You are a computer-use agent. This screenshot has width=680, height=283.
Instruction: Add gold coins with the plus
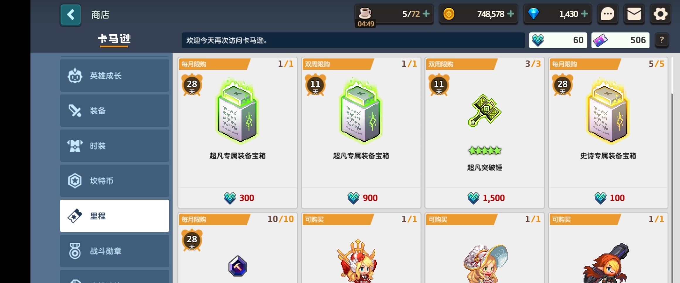click(x=511, y=14)
